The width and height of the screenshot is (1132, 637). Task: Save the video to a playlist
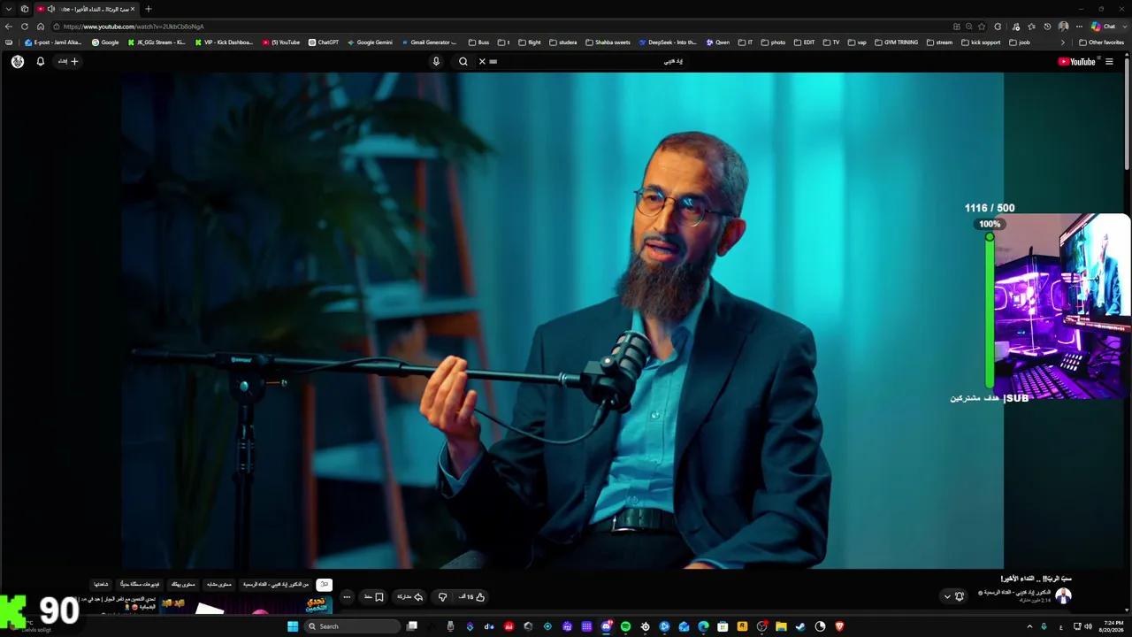pyautogui.click(x=374, y=597)
